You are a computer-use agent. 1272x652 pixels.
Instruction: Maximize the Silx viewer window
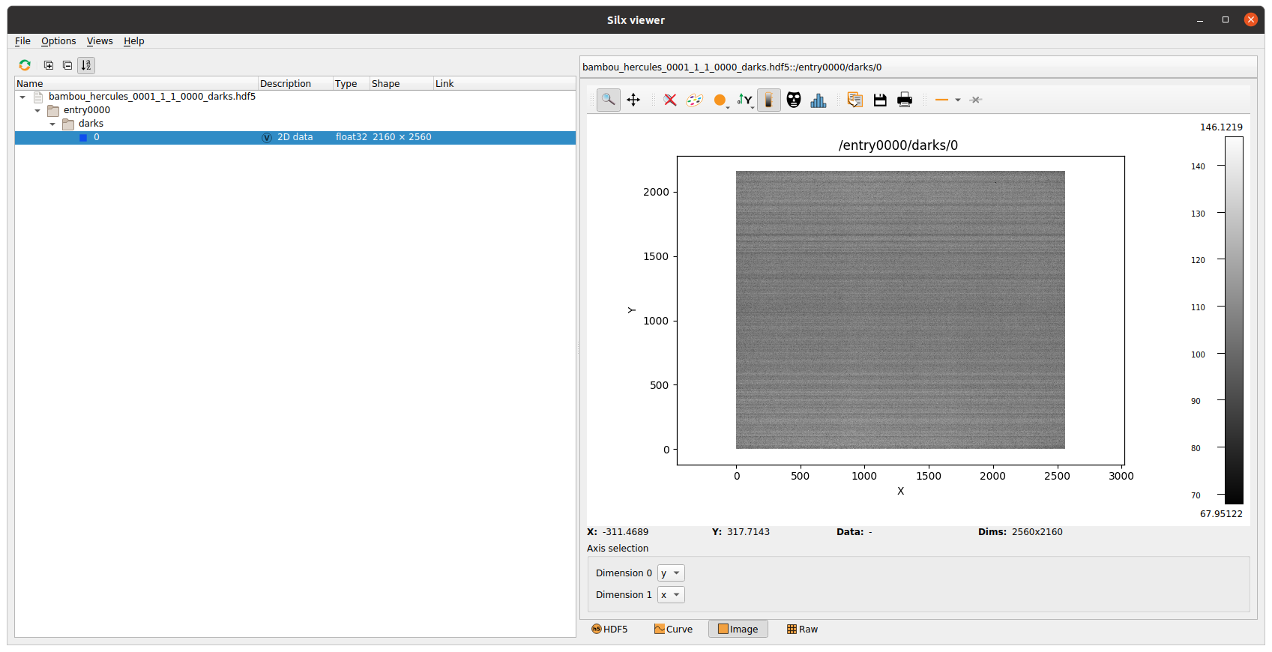(1226, 20)
